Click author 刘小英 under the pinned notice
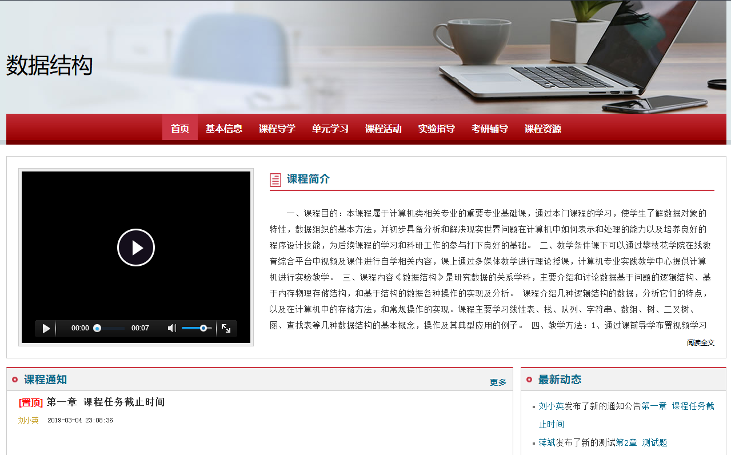 (28, 420)
